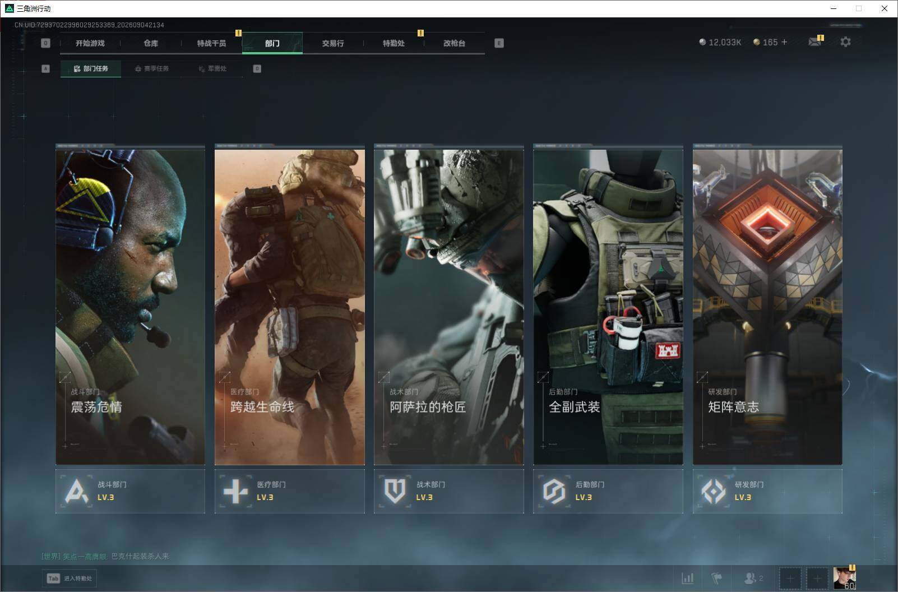This screenshot has height=592, width=898.
Task: Click the 战术部门 LV.3 level label
Action: click(424, 497)
